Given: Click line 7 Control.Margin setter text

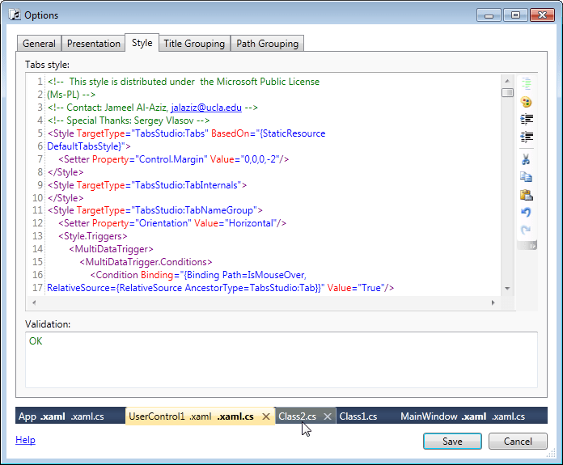Looking at the screenshot, I should 173,159.
